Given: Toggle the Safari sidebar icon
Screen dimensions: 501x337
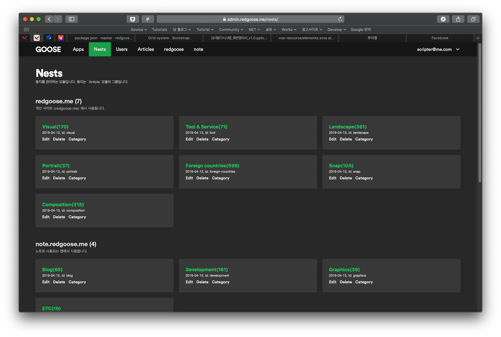Looking at the screenshot, I should tap(71, 19).
